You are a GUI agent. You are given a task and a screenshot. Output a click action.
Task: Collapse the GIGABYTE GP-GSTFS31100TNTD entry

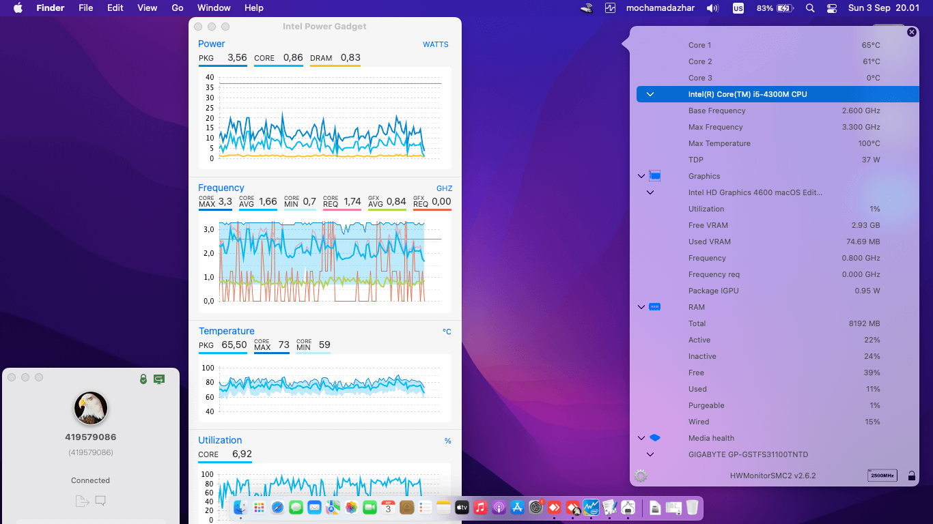coord(650,454)
